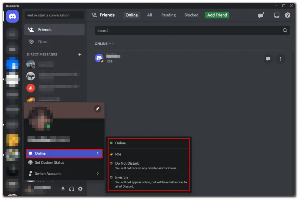Open User Settings with the gear icon
This screenshot has height=201, width=300.
(x=80, y=189)
